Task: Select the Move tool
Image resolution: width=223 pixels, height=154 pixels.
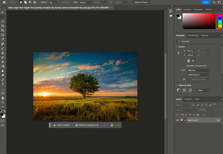Action: (3, 12)
